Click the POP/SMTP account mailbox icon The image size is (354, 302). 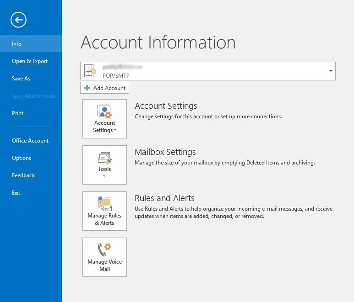tap(90, 71)
